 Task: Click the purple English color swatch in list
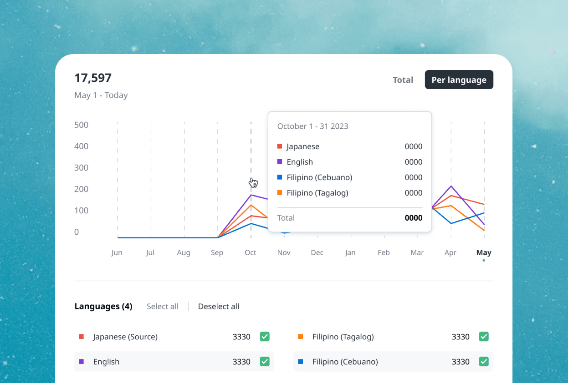[x=82, y=362]
